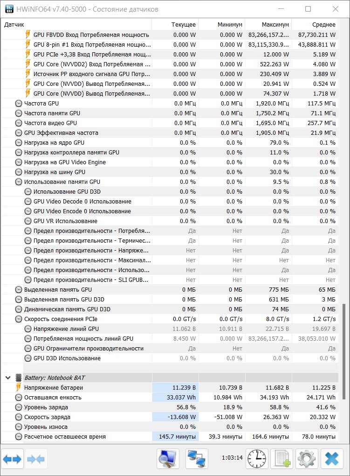Click gauge icon of Расчетное оставшееся время

click(x=19, y=436)
